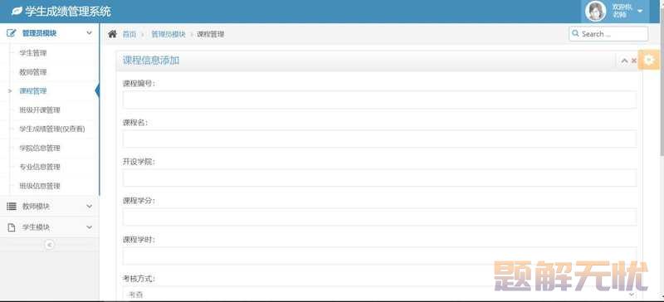
Task: Collapse sidebar with the round arrow button
Action: pos(50,245)
